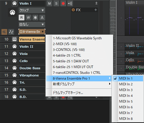Collapse Violin I track with double arrow
Viewport: 144px width, 123px height.
tap(96, 3)
